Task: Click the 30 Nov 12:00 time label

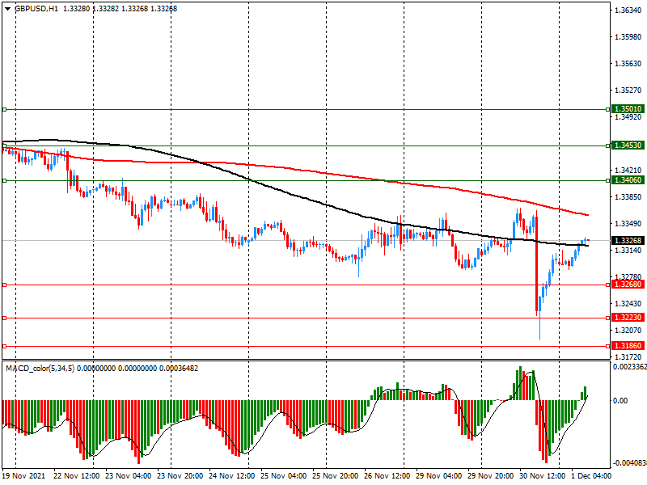Action: point(543,476)
